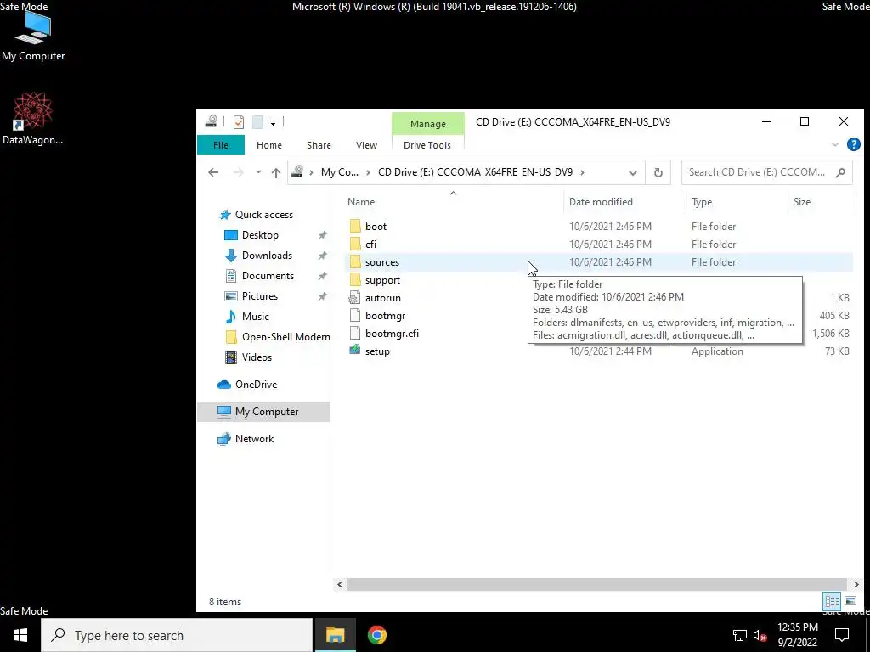The image size is (870, 652).
Task: Select OneDrive in the navigation pane
Action: coord(256,385)
